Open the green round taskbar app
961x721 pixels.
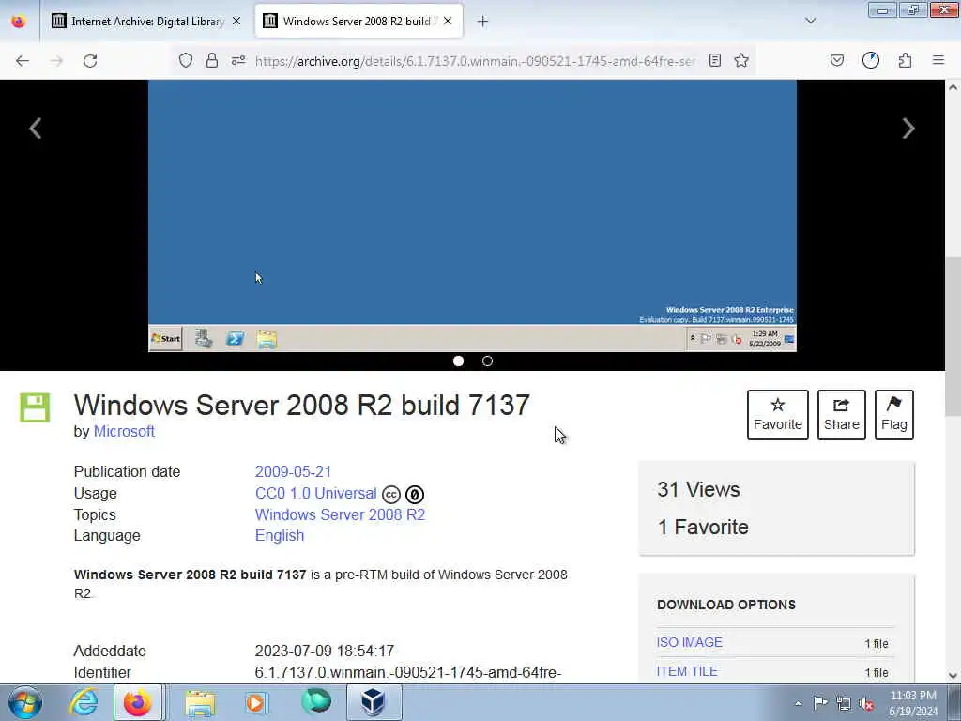(315, 701)
